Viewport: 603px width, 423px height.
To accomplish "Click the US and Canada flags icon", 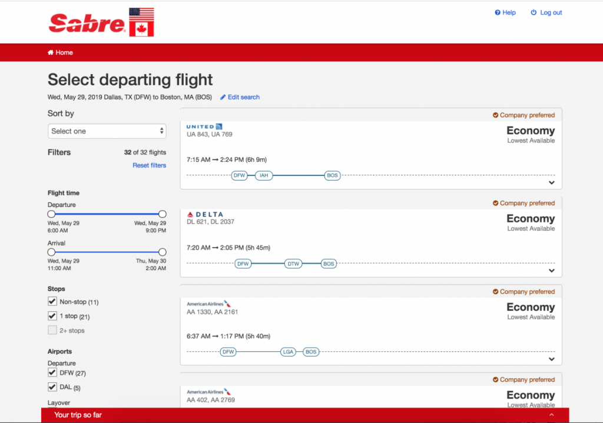I will pos(141,22).
